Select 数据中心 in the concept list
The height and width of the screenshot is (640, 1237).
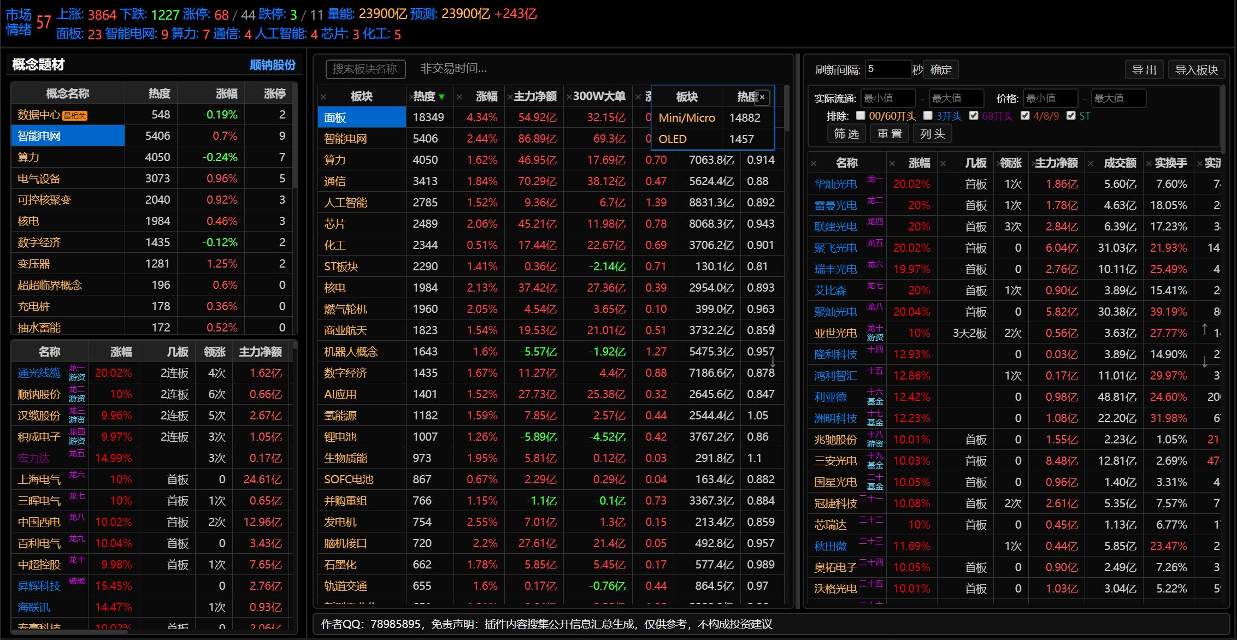pyautogui.click(x=152, y=115)
